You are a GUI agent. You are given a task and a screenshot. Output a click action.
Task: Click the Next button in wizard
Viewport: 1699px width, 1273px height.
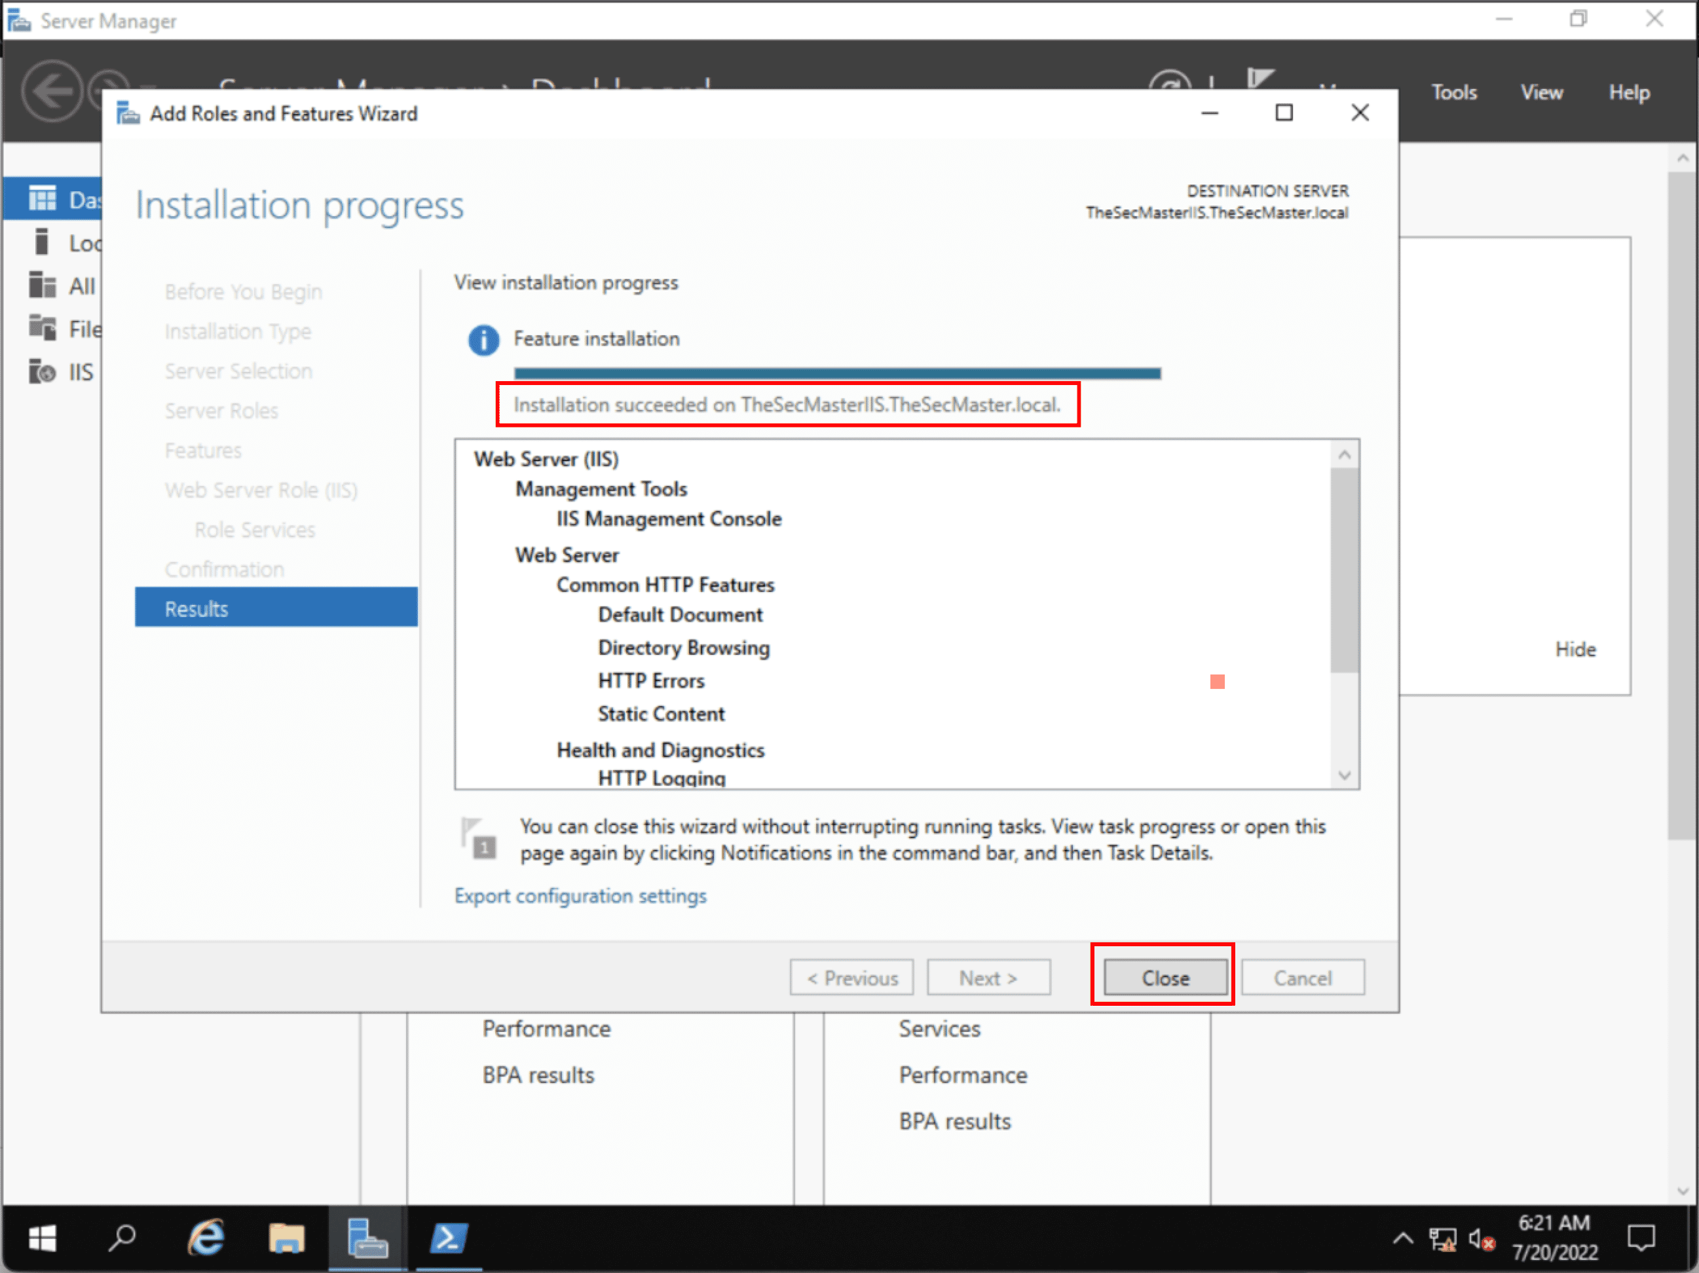(988, 978)
